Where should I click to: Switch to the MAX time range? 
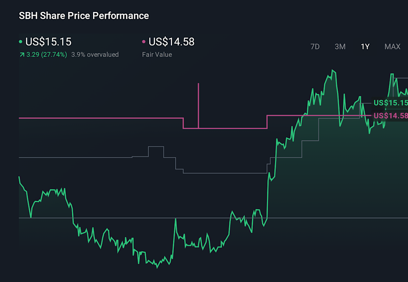coord(392,47)
